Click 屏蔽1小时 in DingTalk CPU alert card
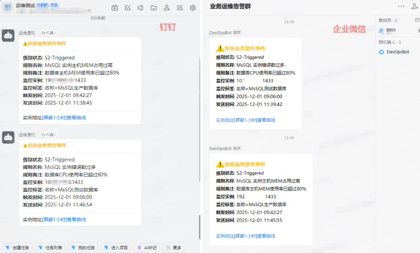 tap(54, 220)
